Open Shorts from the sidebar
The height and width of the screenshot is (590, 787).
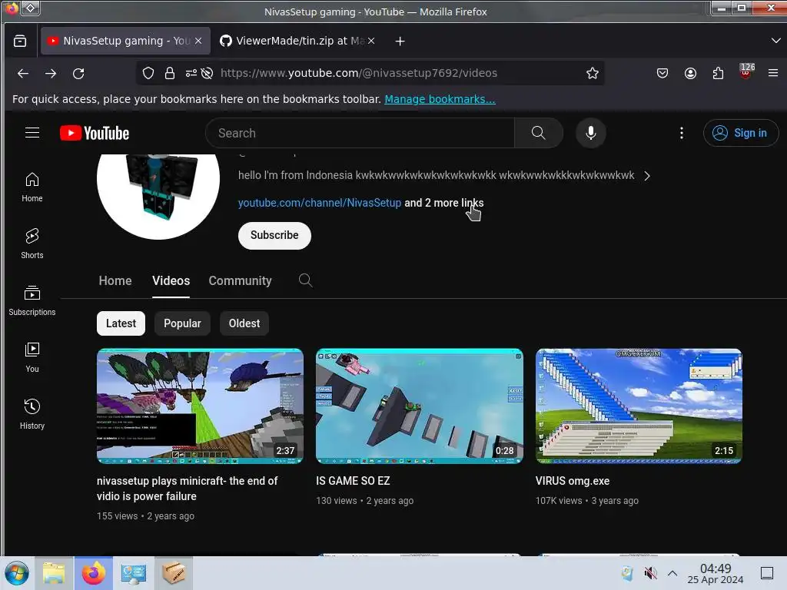[x=32, y=244]
